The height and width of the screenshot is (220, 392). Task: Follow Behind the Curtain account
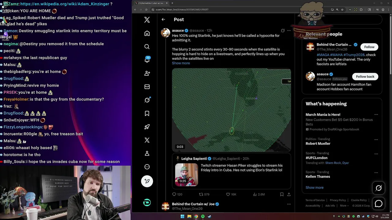click(x=369, y=47)
